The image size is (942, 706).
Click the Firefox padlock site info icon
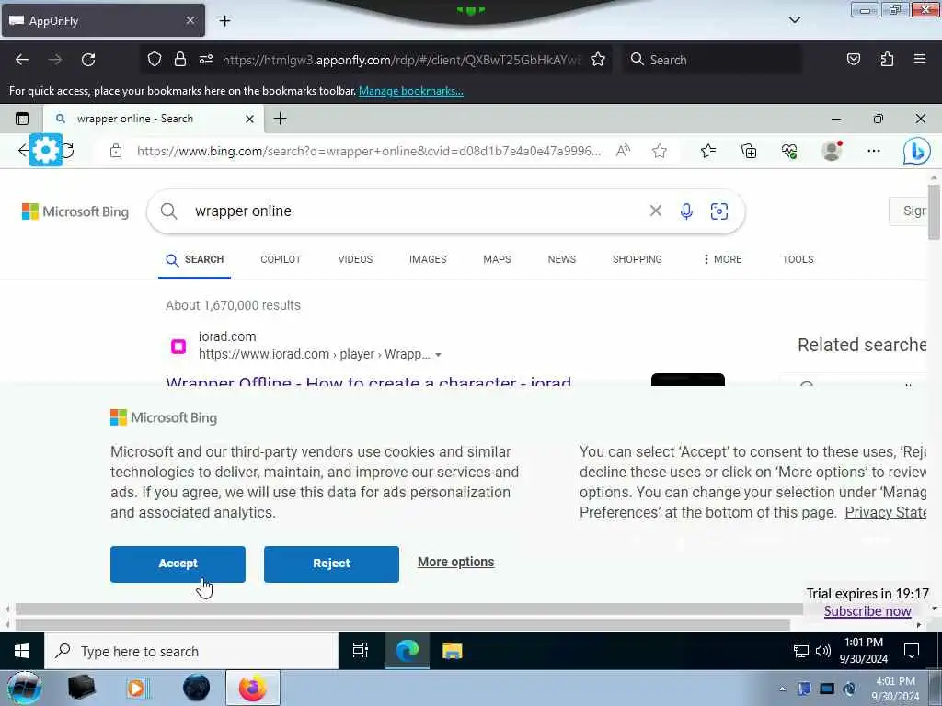point(179,60)
